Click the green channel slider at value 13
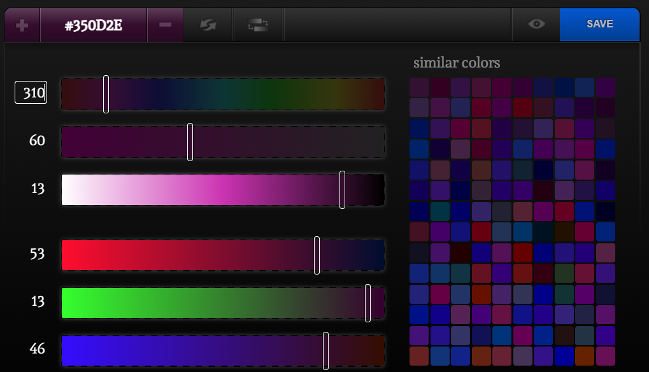 (x=367, y=303)
